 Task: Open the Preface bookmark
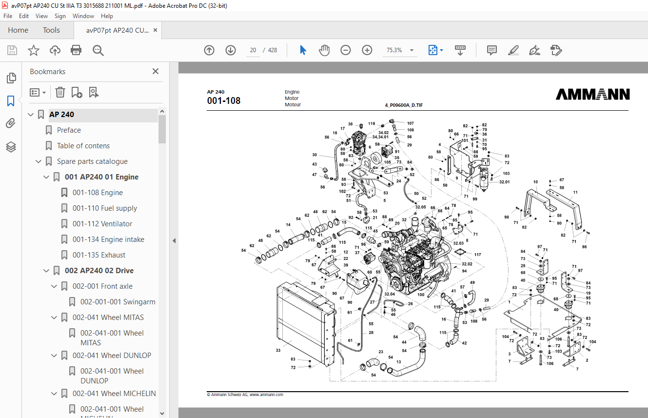[69, 130]
